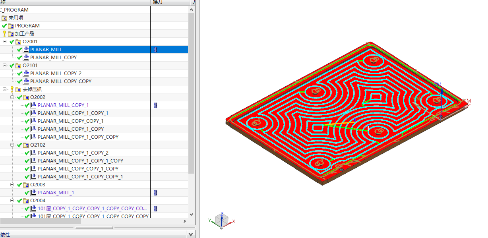Click the operation icon of PLANAR_MILL_COPY_1_COPY_1
This screenshot has height=238, width=488.
point(33,113)
